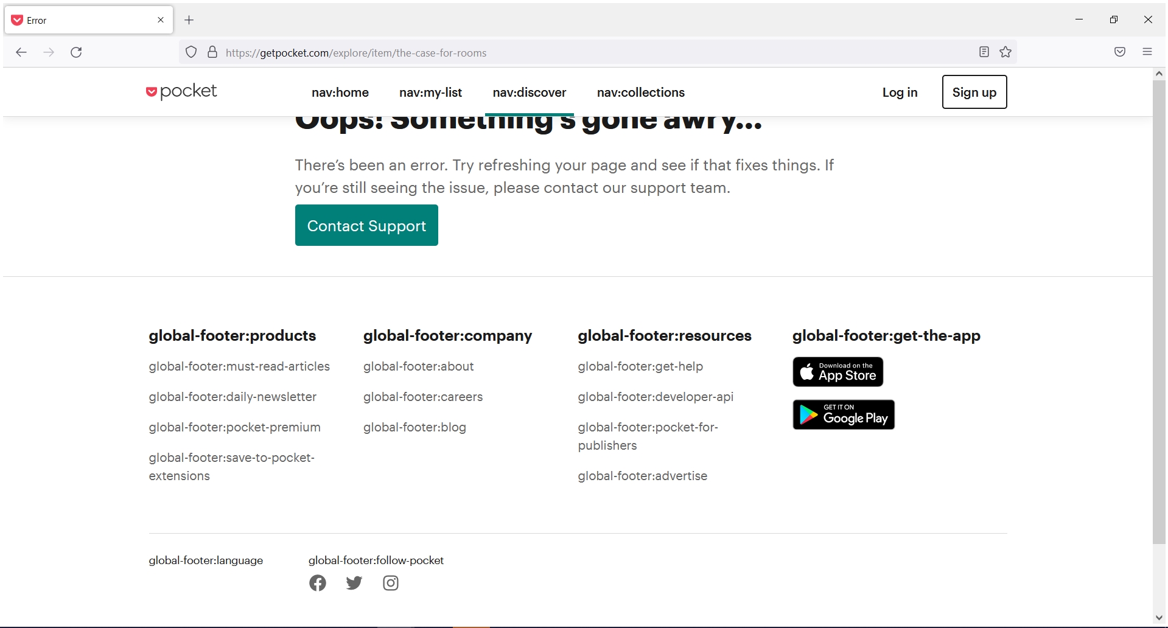
Task: Open Pocket's Twitter profile
Action: point(354,582)
